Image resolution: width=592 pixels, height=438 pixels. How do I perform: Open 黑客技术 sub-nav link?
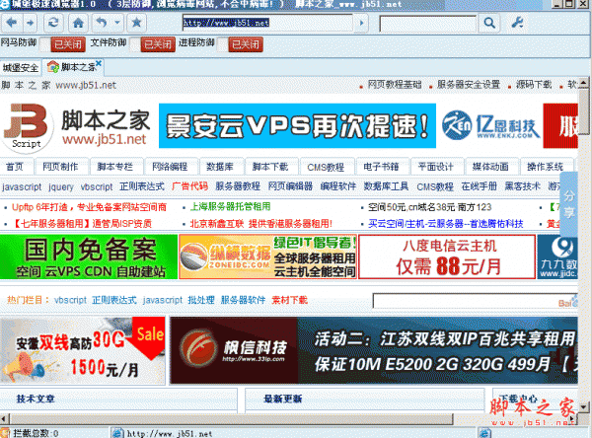[523, 186]
